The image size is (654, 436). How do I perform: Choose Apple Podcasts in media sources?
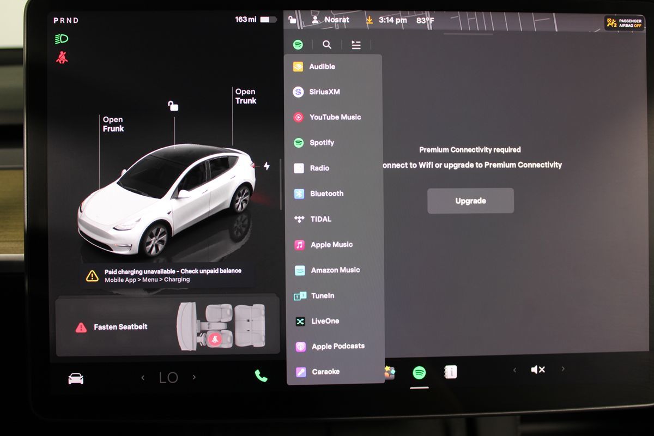pos(337,347)
